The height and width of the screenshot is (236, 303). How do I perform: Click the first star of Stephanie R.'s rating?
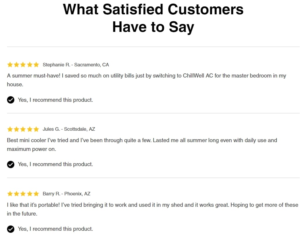(x=10, y=64)
